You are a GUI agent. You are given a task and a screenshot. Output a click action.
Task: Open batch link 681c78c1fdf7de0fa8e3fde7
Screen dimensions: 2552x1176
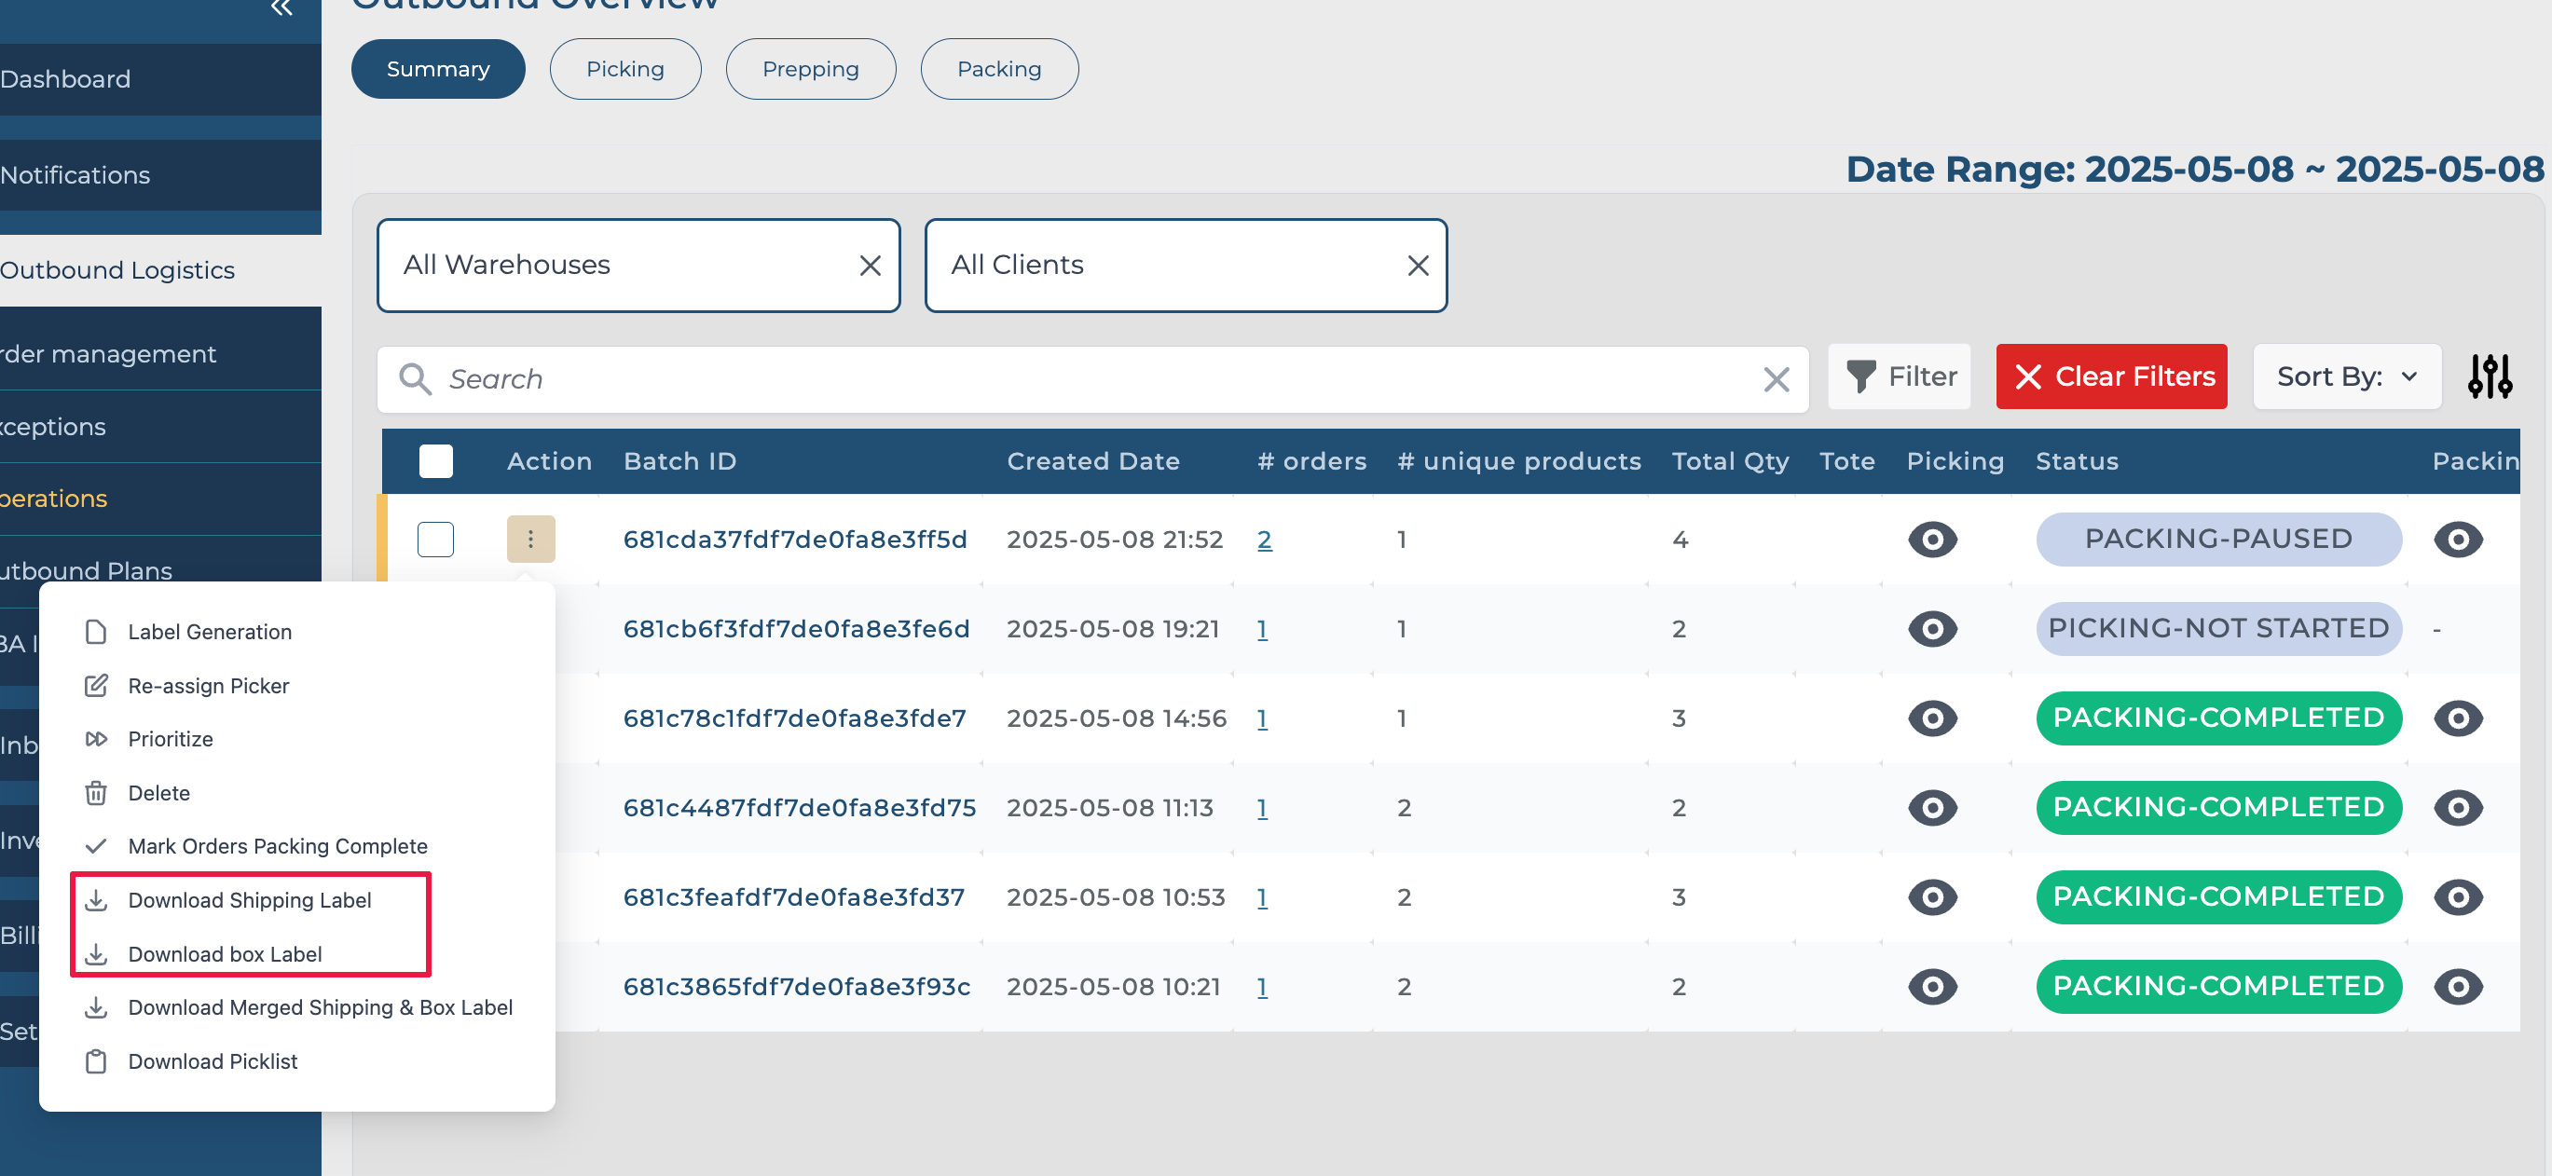point(793,718)
